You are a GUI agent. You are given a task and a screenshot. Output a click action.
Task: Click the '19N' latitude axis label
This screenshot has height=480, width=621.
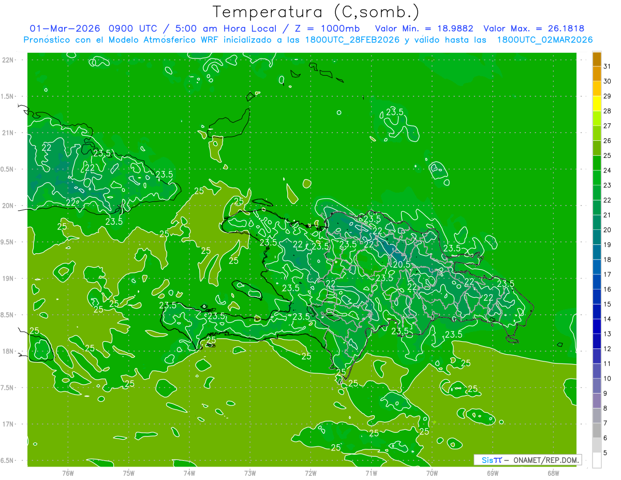click(8, 279)
